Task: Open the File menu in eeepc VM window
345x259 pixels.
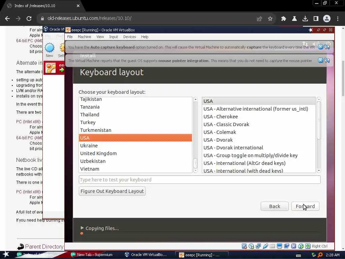Action: coord(70,37)
